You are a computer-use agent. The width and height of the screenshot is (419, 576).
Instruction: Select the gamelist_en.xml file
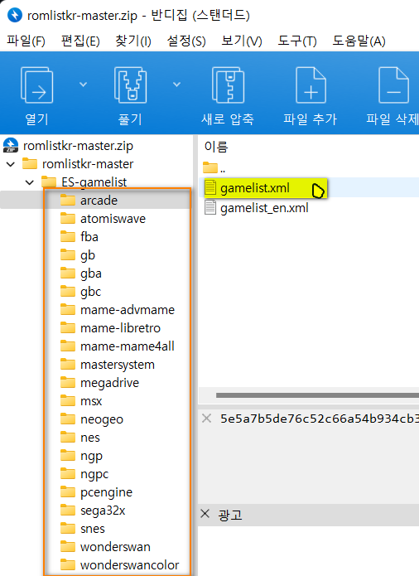[264, 208]
